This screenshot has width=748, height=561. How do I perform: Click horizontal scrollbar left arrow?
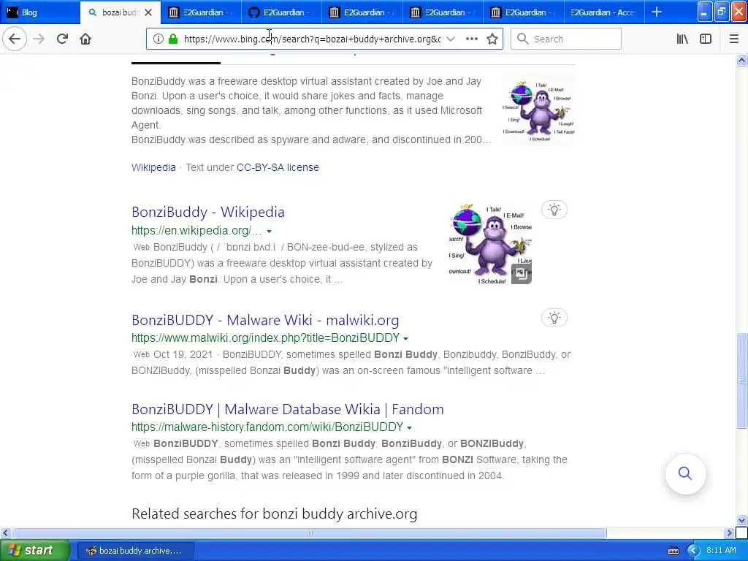tap(5, 533)
